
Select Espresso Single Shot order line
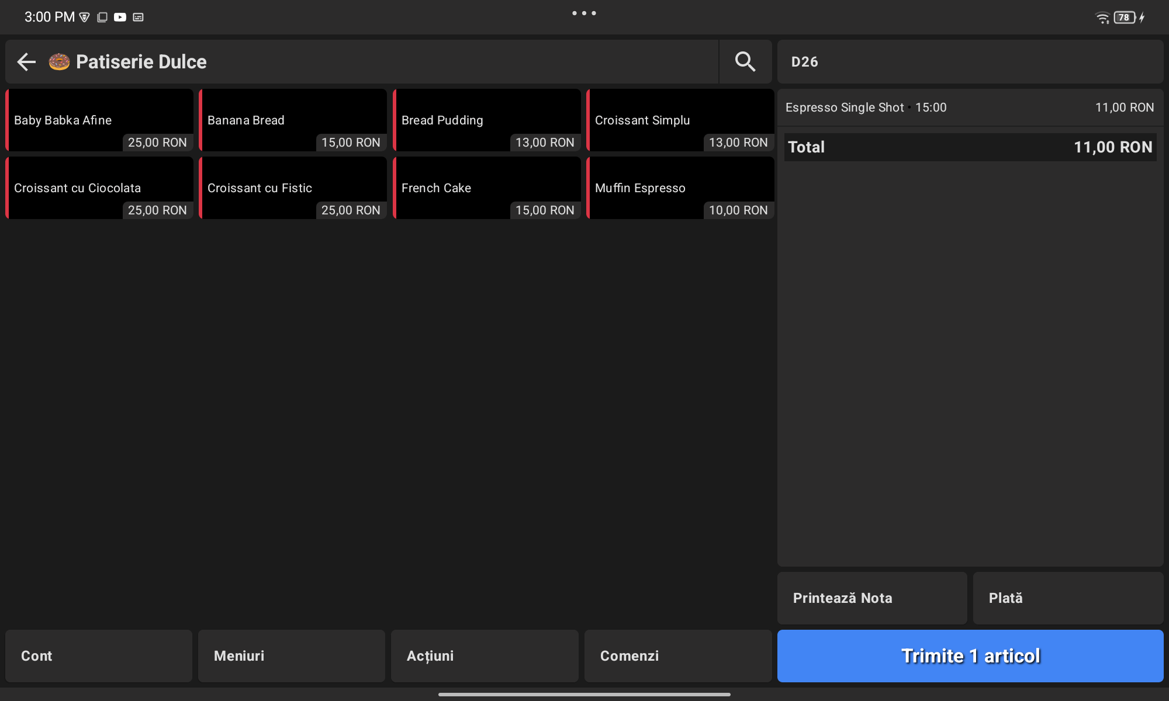969,107
